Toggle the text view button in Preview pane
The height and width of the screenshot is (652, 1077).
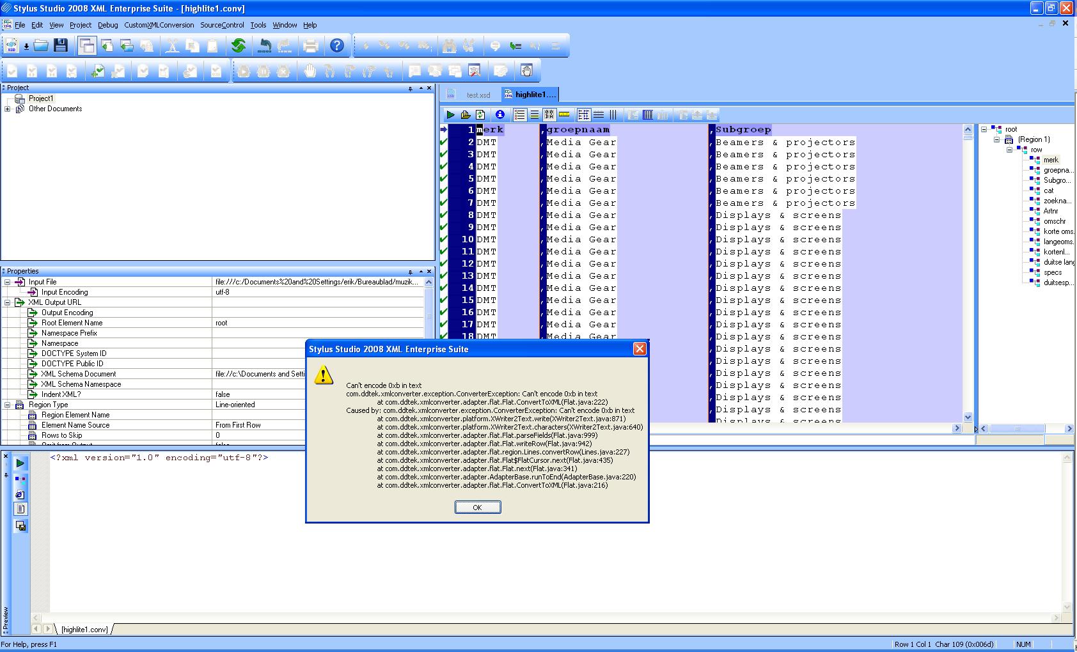click(x=20, y=509)
